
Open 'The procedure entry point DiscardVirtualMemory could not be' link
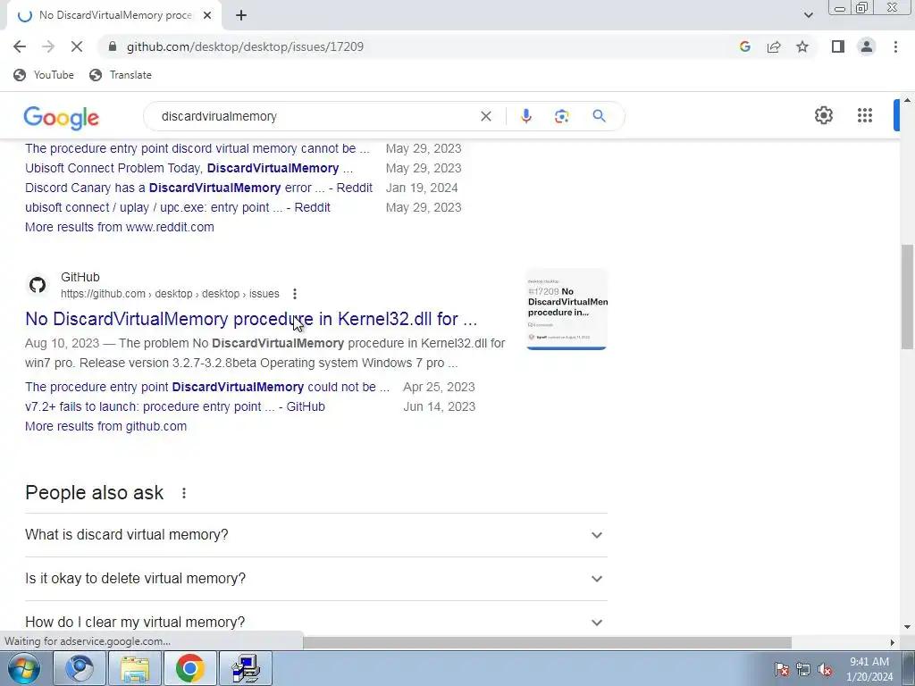pyautogui.click(x=207, y=388)
